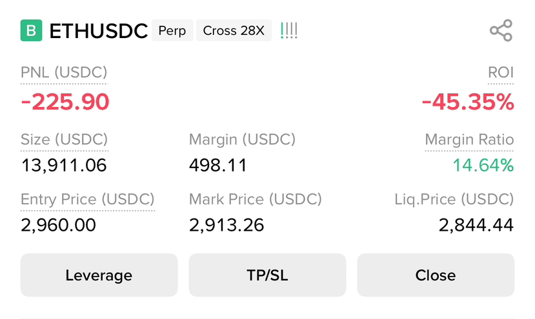
Task: Tap the 2,844.44 liquidation price value
Action: (x=476, y=225)
